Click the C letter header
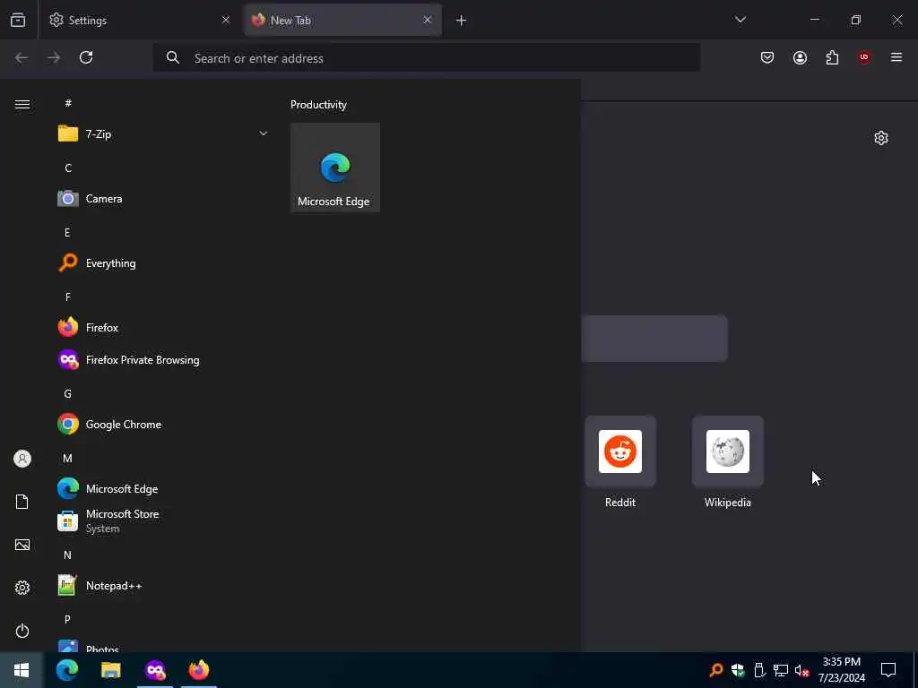The width and height of the screenshot is (918, 688). (68, 168)
